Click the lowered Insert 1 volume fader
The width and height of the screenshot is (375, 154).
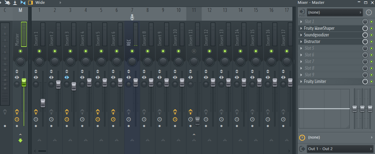[x=43, y=103]
